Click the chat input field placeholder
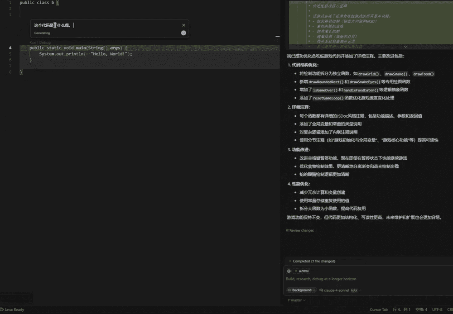 click(321, 279)
